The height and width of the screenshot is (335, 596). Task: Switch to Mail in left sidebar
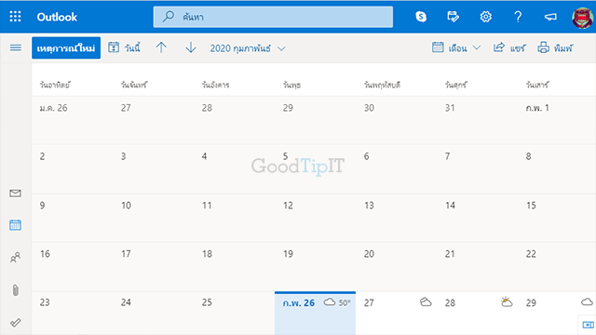pos(15,194)
